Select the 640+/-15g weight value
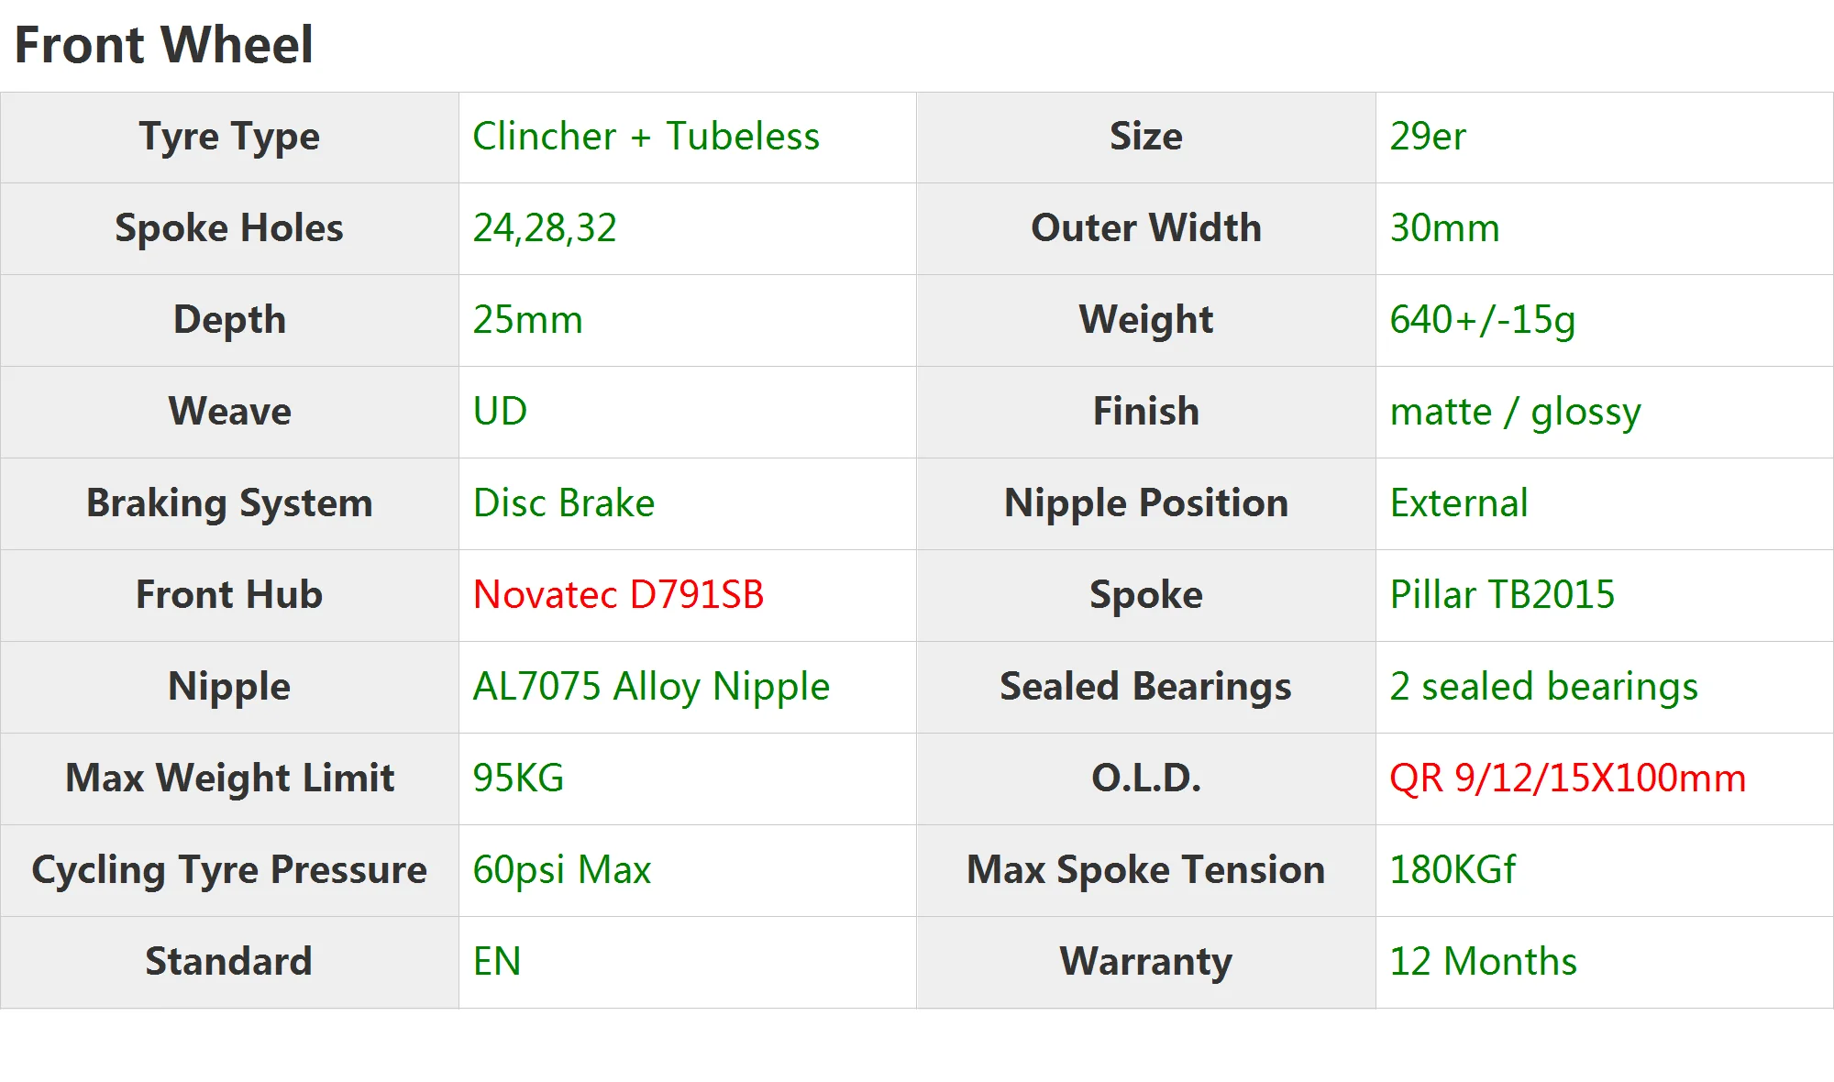Image resolution: width=1834 pixels, height=1082 pixels. (x=1482, y=320)
